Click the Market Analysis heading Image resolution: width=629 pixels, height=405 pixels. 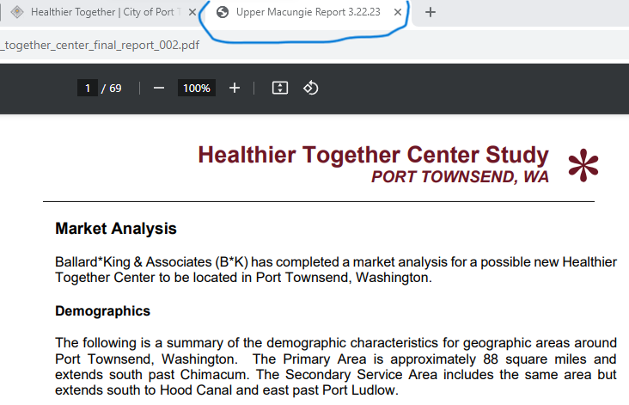click(116, 229)
